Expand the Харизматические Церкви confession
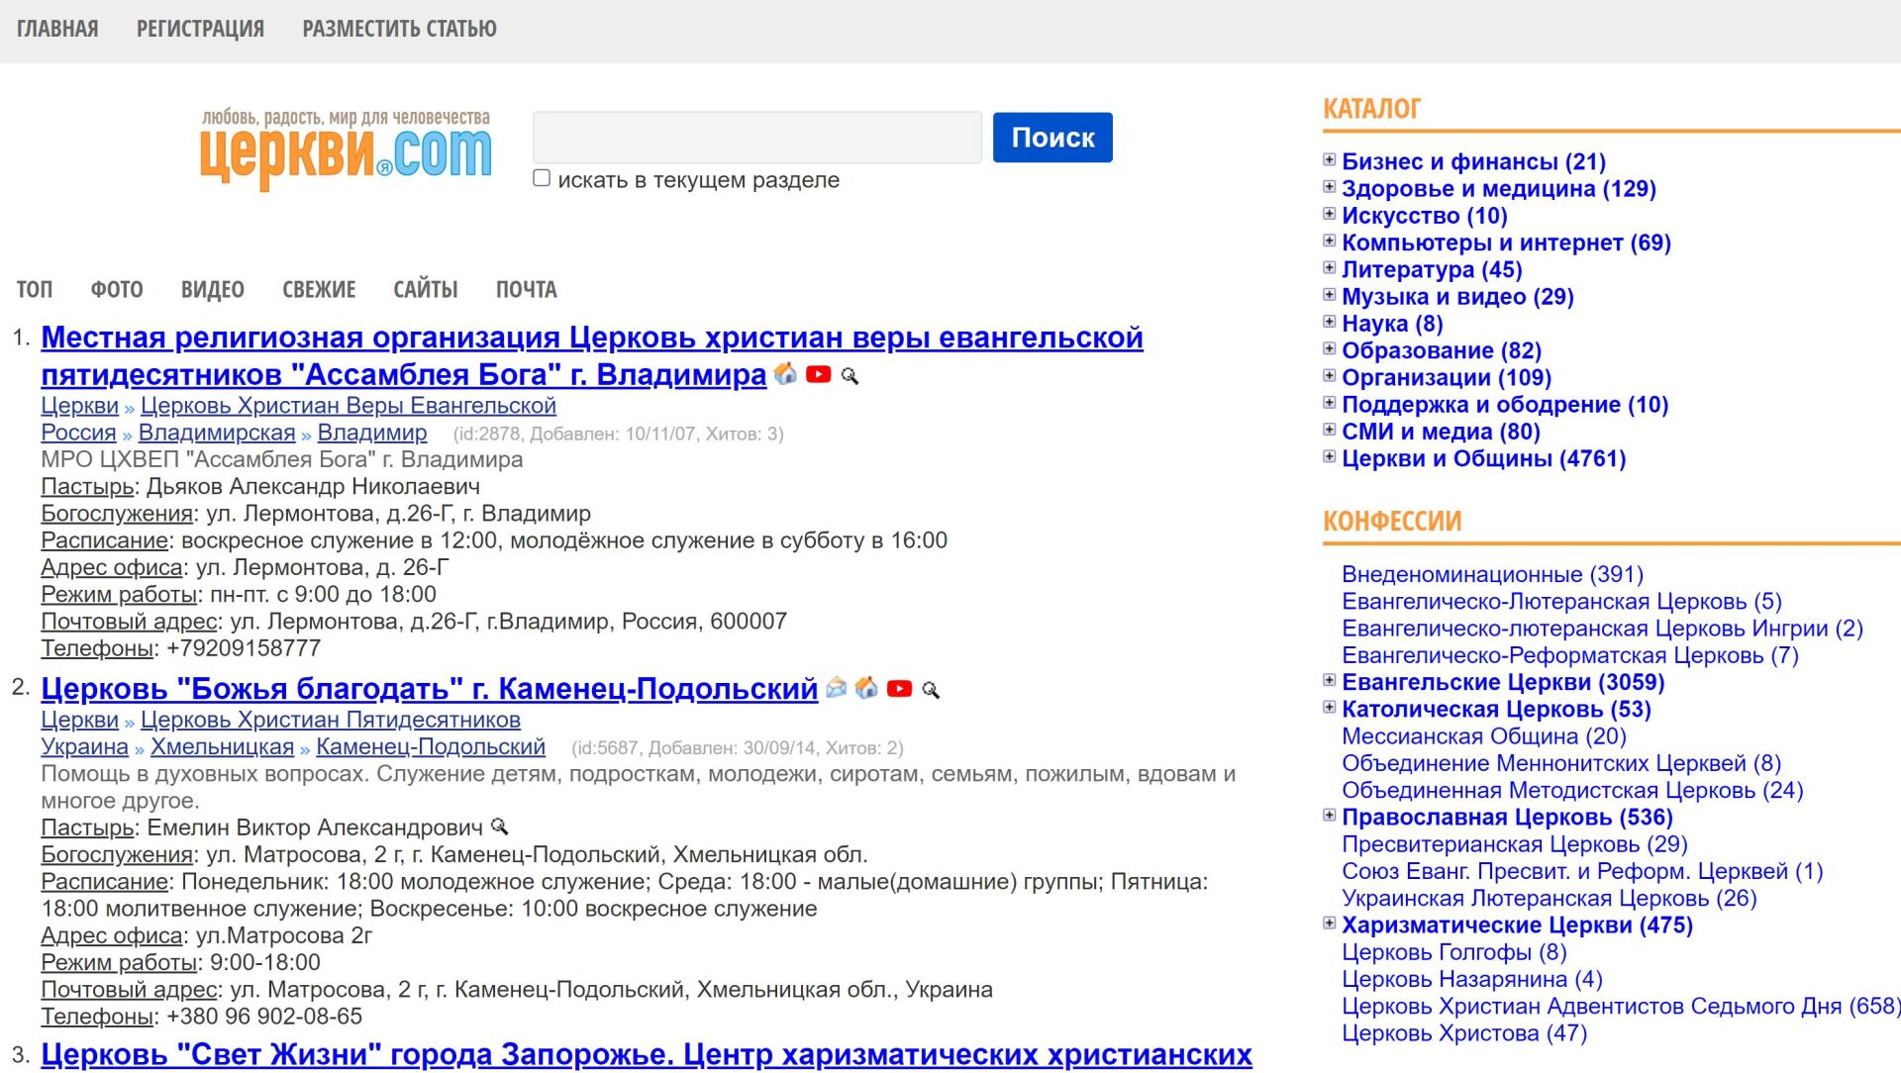 pos(1330,923)
